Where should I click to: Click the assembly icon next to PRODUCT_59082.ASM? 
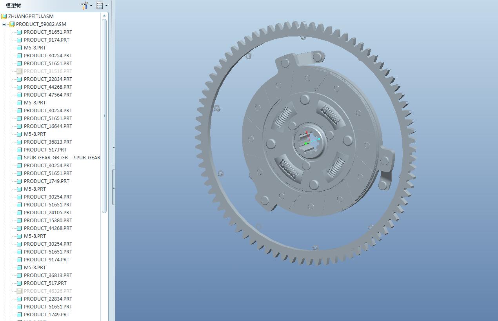(x=12, y=24)
